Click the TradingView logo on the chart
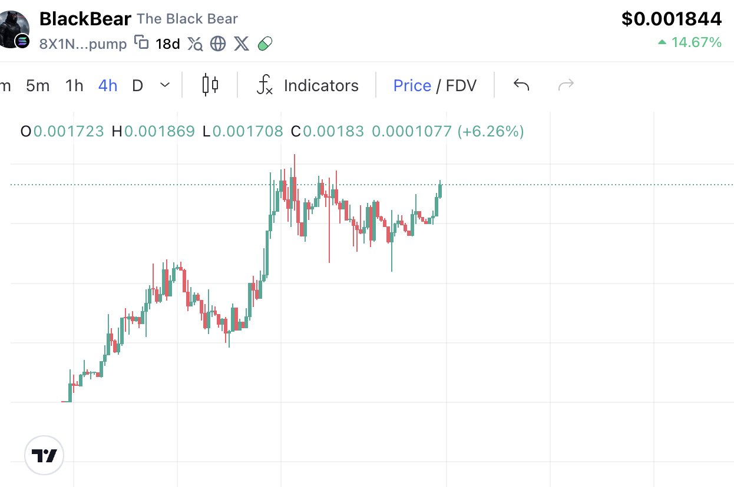Image resolution: width=734 pixels, height=487 pixels. coord(44,455)
